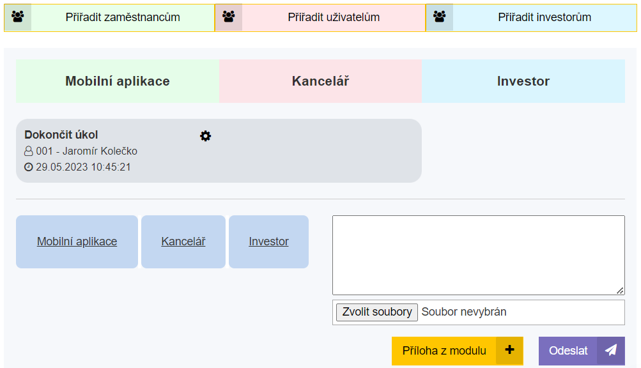This screenshot has width=641, height=368.
Task: Switch to the bold Kancelář pink header tab
Action: [x=320, y=81]
